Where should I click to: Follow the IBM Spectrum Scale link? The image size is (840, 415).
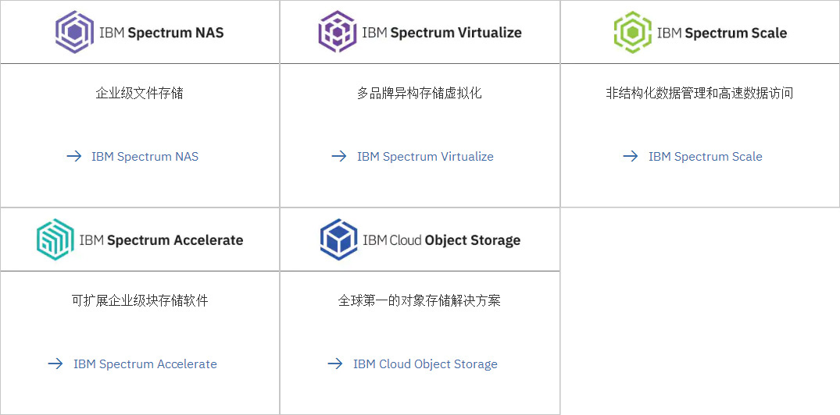coord(705,157)
